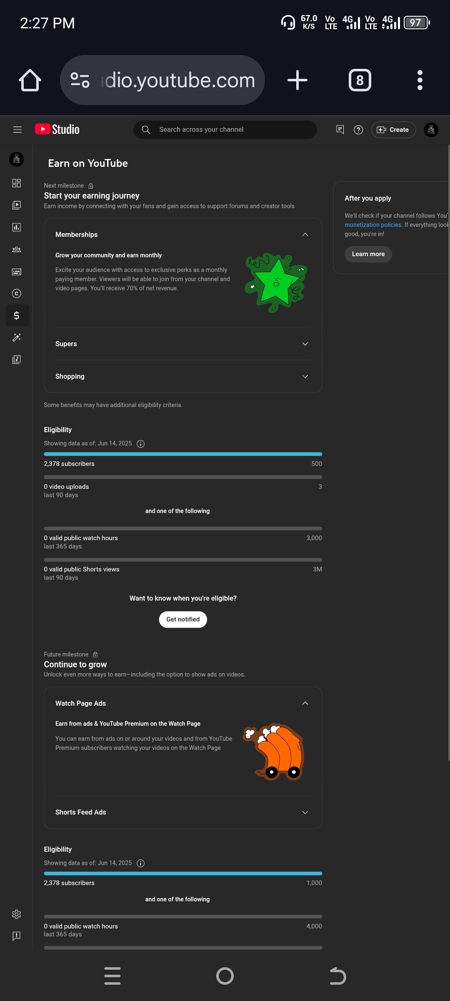Click the Memberships star illustration
Screen dimensions: 450x1001
pyautogui.click(x=276, y=282)
